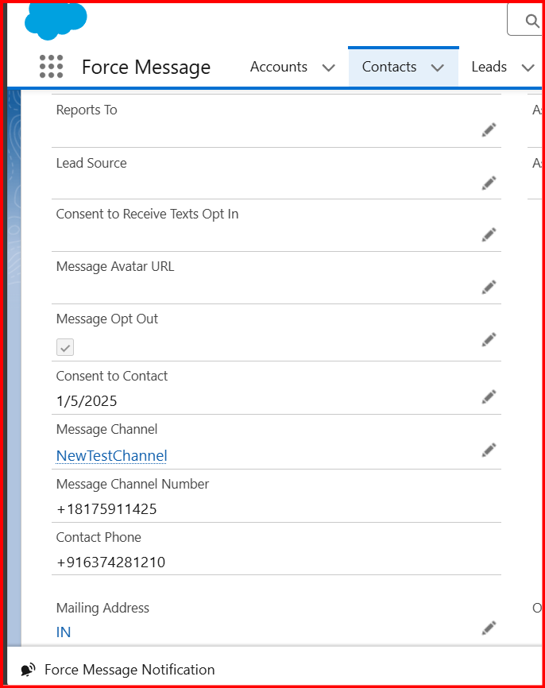Open the NewTestChannel link
Screen dimensions: 545x688
(x=111, y=455)
